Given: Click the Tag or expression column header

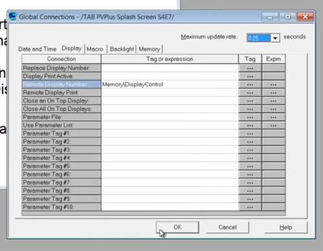Looking at the screenshot, I should pos(170,59).
